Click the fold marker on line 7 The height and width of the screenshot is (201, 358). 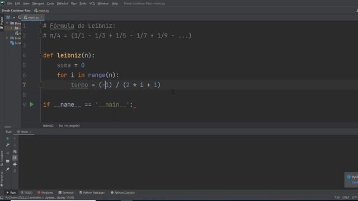(40, 85)
